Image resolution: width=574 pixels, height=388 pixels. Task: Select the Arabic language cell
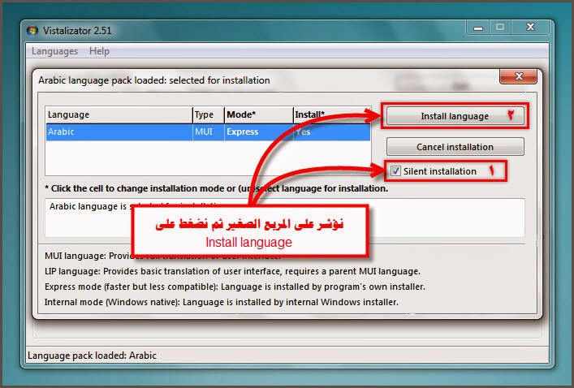point(119,131)
